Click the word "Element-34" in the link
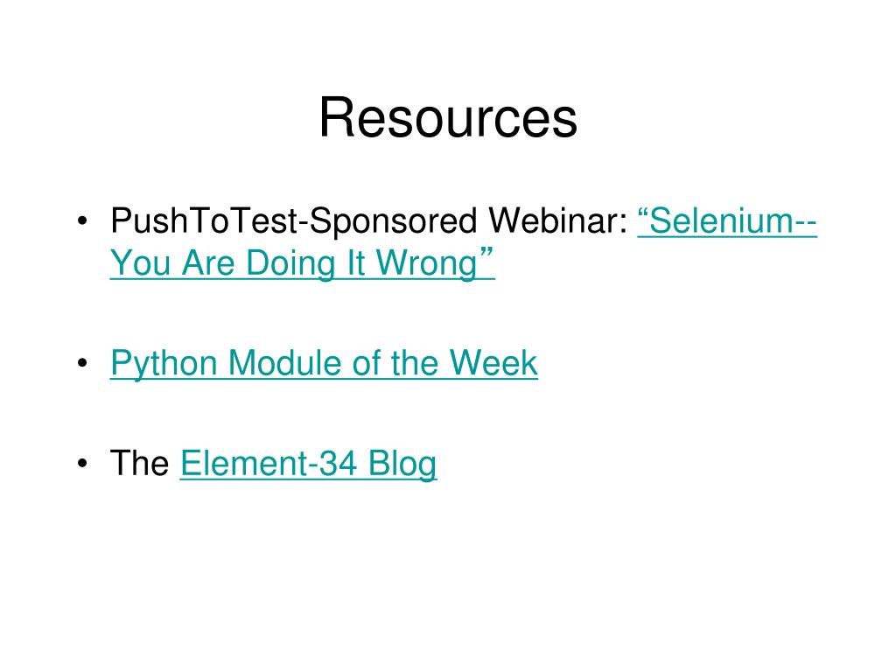896x672 pixels. 269,463
